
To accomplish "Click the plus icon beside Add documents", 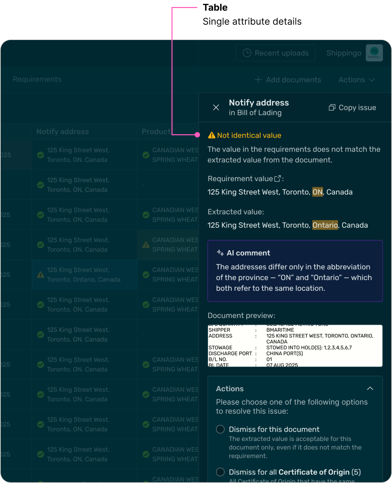I will [258, 80].
